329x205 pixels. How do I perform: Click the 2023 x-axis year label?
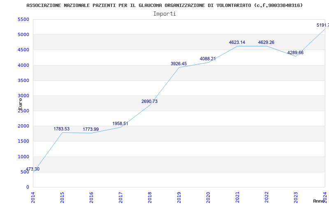[296, 198]
